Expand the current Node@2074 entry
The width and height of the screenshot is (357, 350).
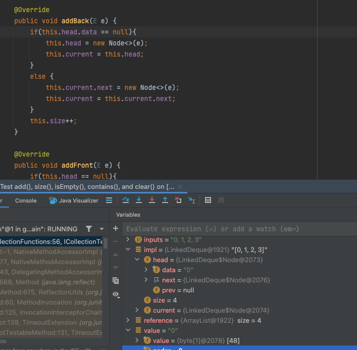[x=137, y=310]
